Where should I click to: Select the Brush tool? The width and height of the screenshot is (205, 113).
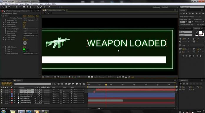pyautogui.click(x=35, y=7)
